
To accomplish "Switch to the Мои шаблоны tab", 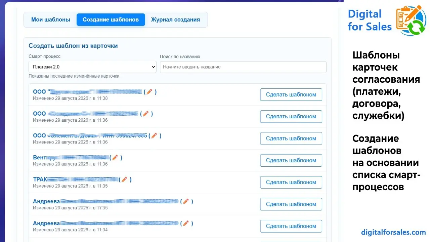I will point(51,19).
